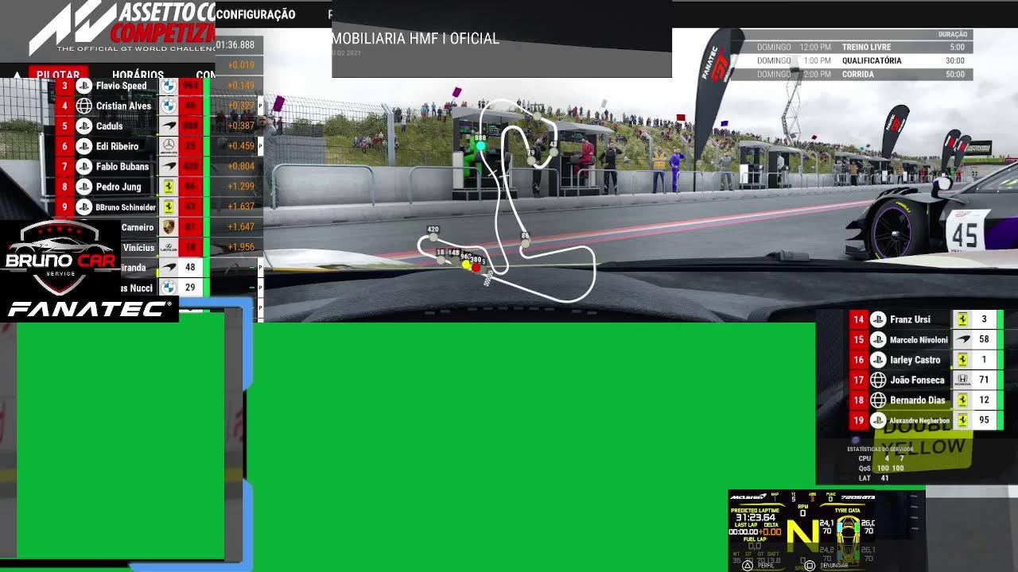Click the 01:36.888 lap time

click(x=235, y=45)
